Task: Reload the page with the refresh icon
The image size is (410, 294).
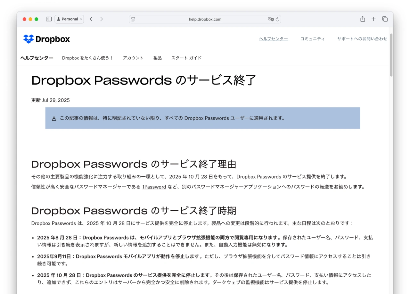Action: pos(277,19)
